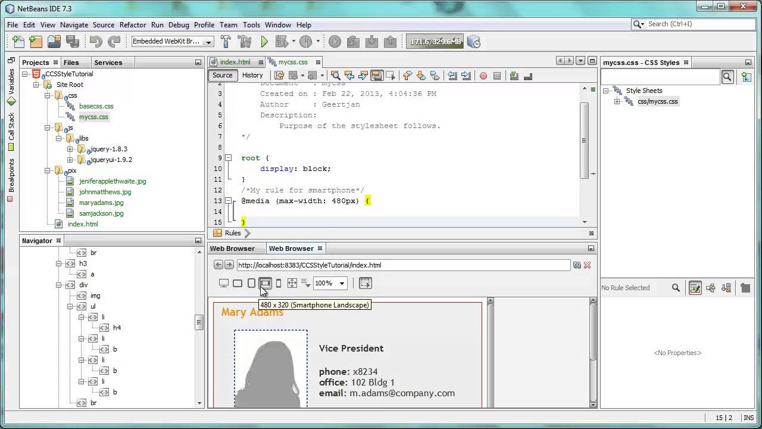Screen dimensions: 762x429
Task: Open index.html in the Projects tree
Action: pos(83,224)
